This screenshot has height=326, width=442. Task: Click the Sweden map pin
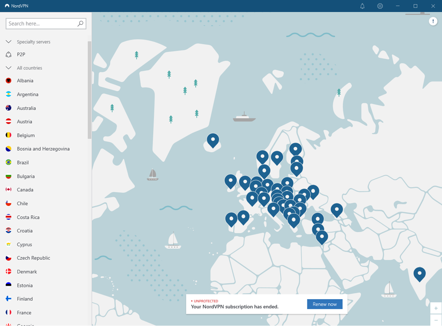tap(277, 157)
